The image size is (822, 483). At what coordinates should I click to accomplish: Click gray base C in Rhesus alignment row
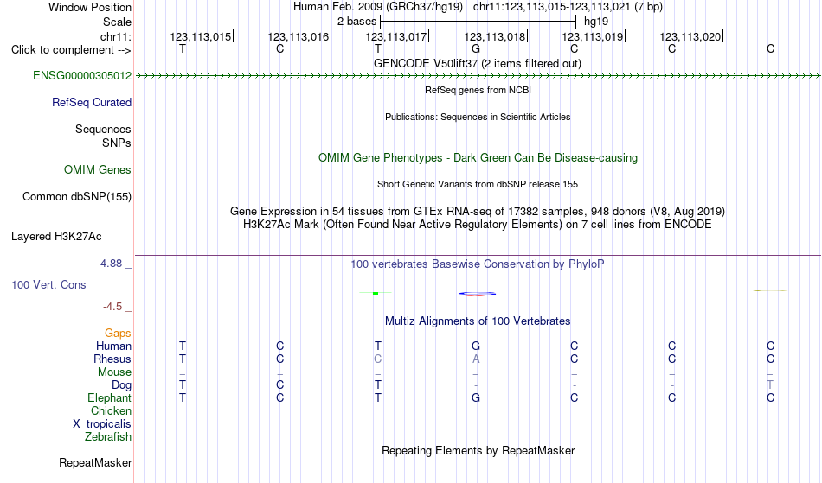[377, 359]
